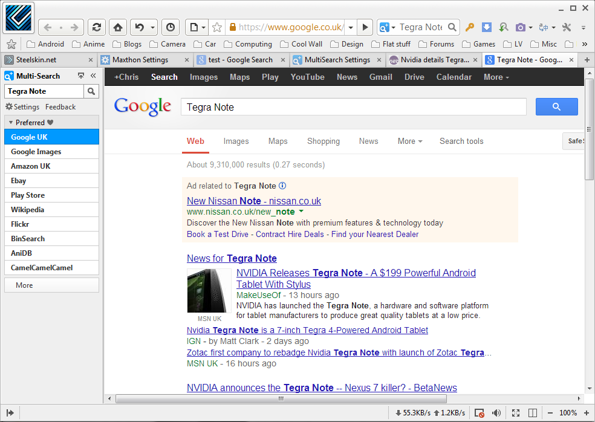Click the key password manager icon
The image size is (595, 422).
tap(470, 27)
